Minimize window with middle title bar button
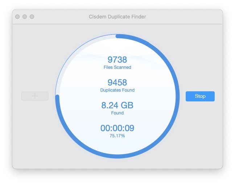Image resolution: width=235 pixels, height=184 pixels. (25, 17)
